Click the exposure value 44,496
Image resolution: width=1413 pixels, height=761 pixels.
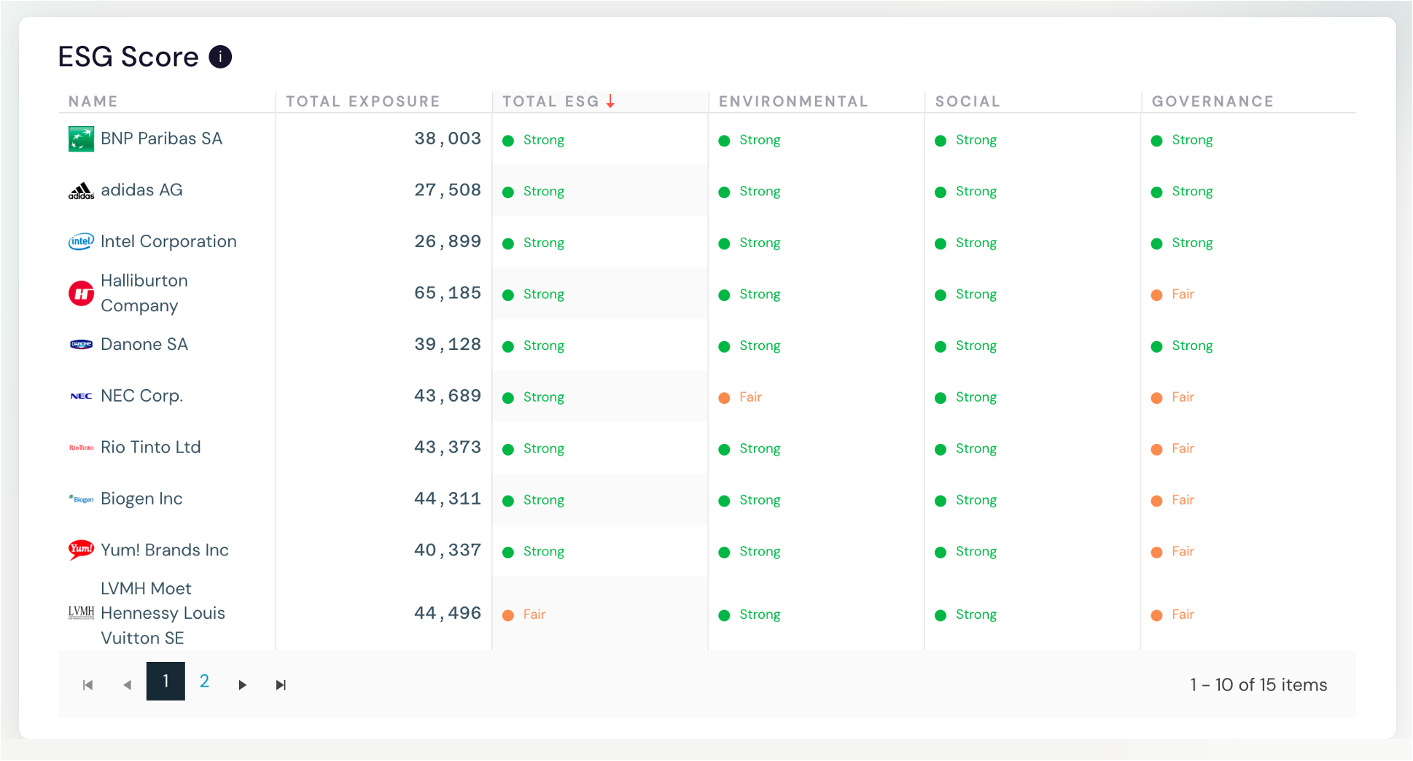(x=448, y=613)
